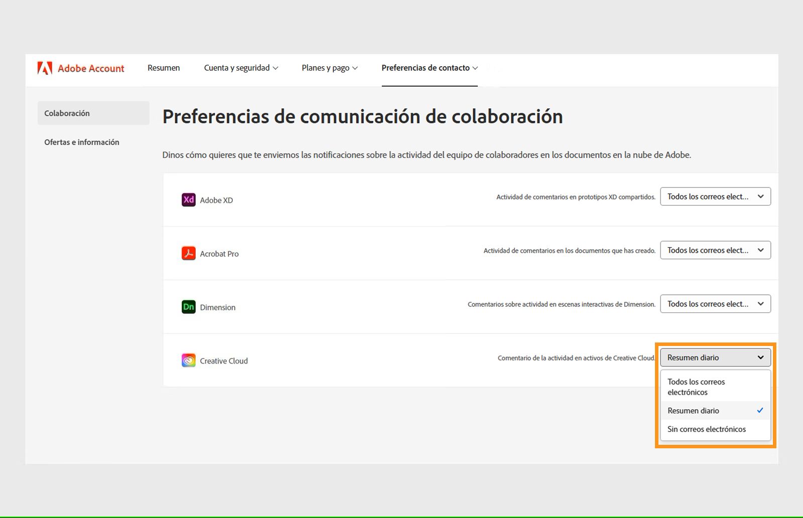
Task: Select Sin correos electrónicos option
Action: click(715, 429)
